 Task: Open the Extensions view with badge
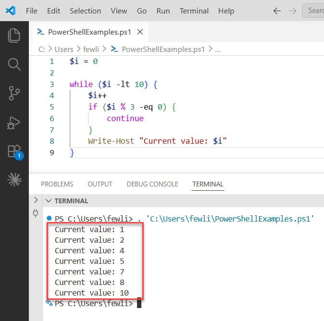(x=16, y=152)
